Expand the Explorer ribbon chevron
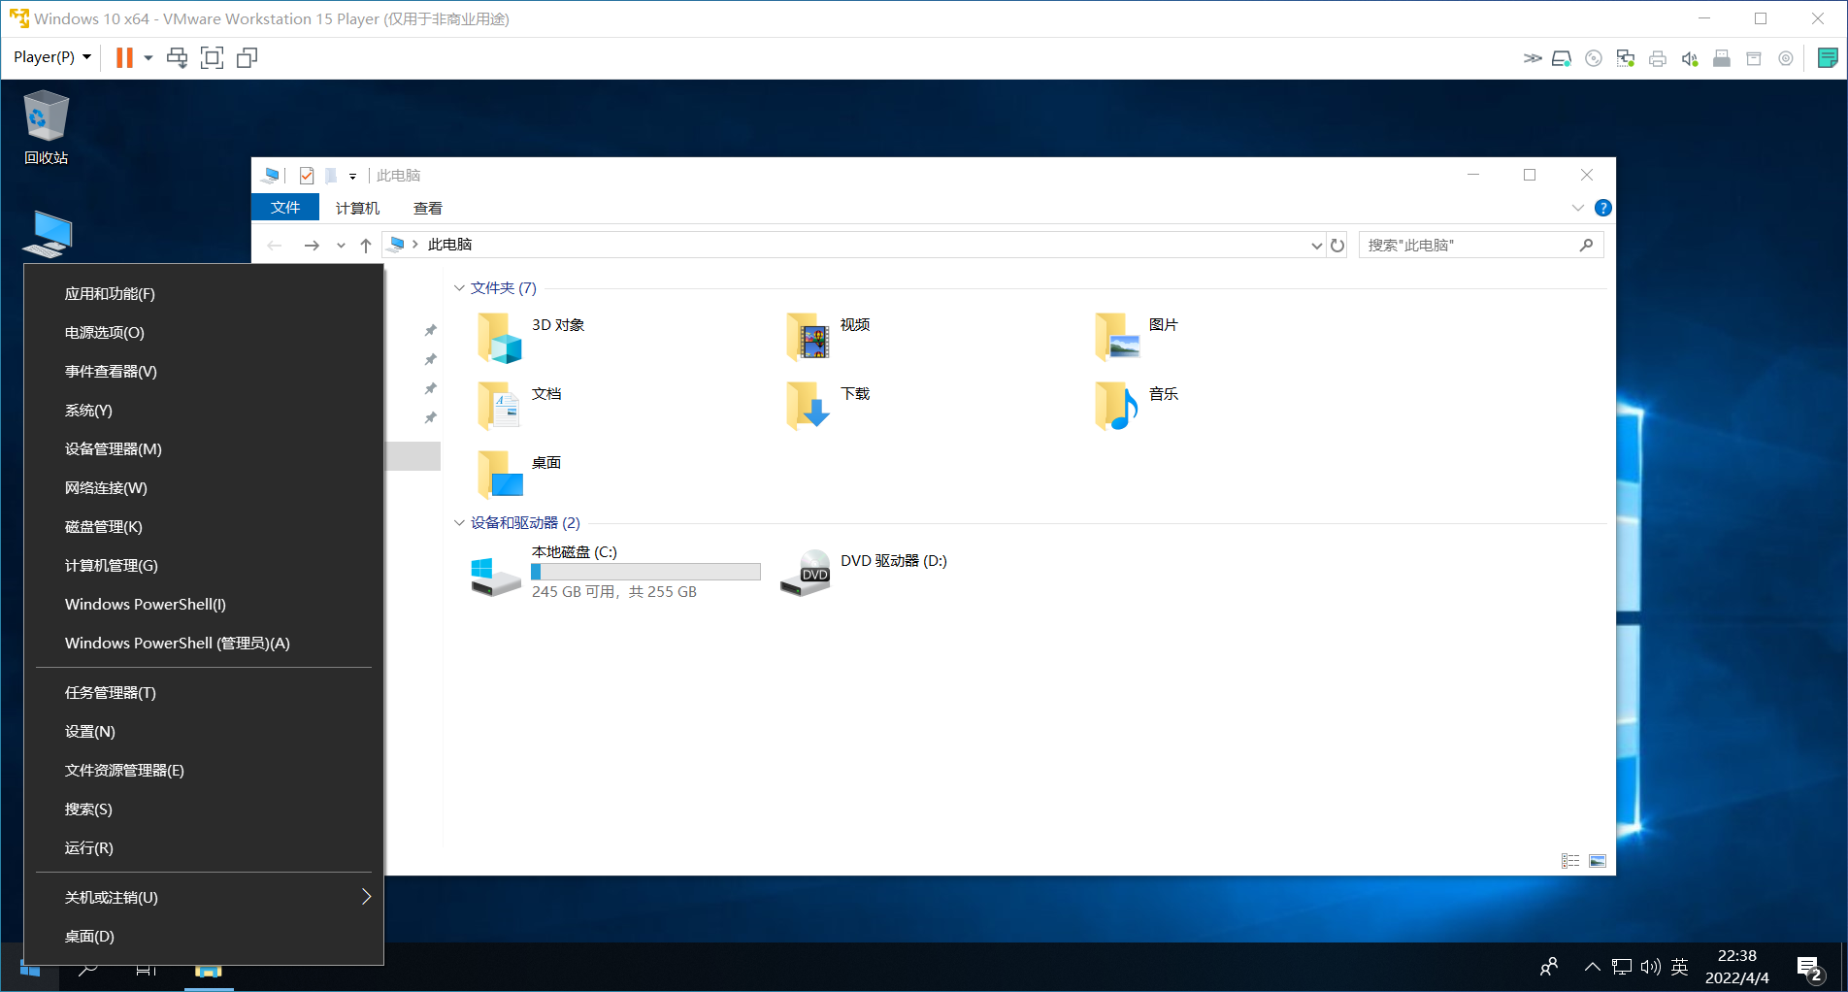 point(1577,208)
